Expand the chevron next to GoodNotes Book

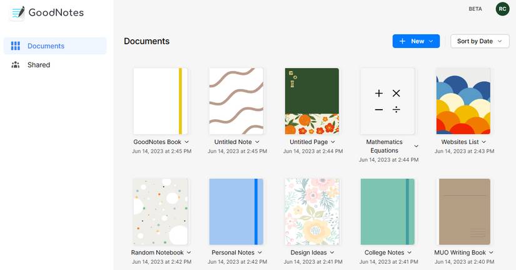186,142
